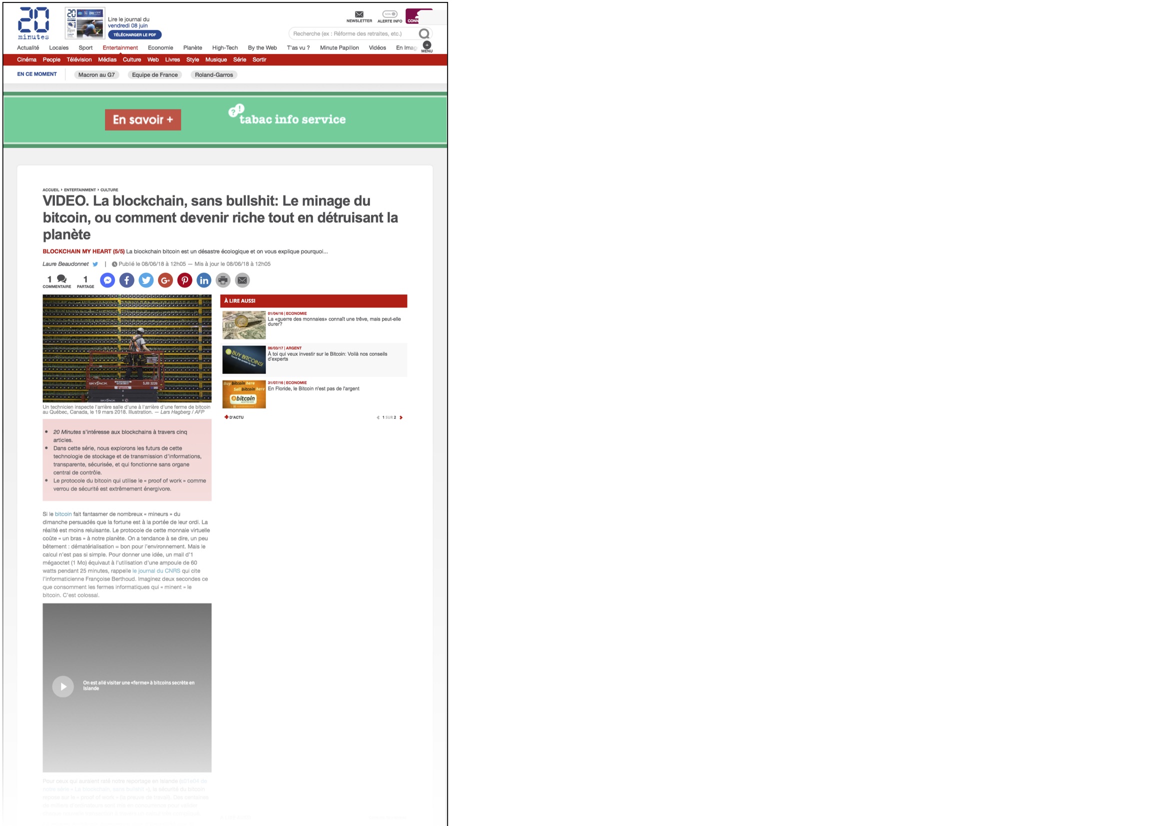Image resolution: width=1169 pixels, height=826 pixels.
Task: Send article by email icon
Action: click(242, 280)
